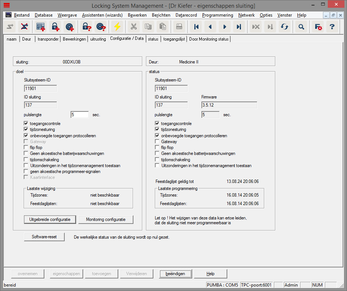Click the Monitoring configuratie button

click(x=106, y=219)
